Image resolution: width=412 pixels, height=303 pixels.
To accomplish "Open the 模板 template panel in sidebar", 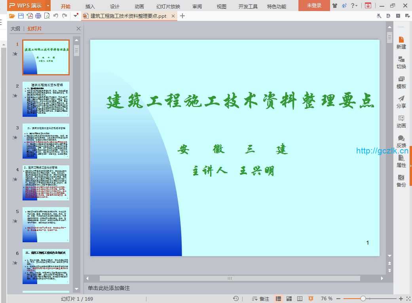I will [x=401, y=82].
